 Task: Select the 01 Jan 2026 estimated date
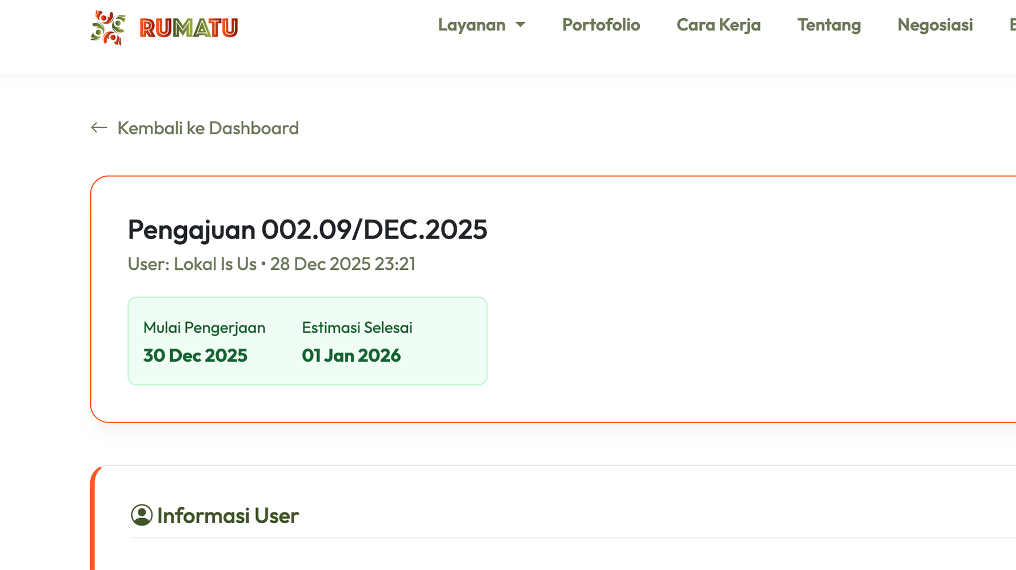351,355
